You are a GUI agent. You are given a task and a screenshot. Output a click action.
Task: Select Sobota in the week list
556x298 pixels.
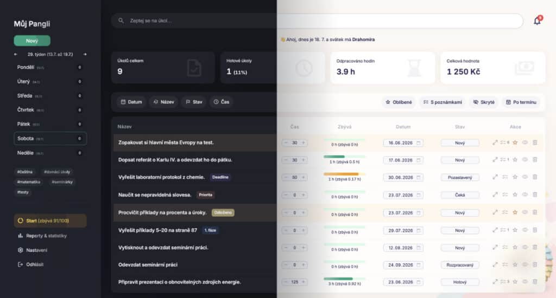[50, 138]
